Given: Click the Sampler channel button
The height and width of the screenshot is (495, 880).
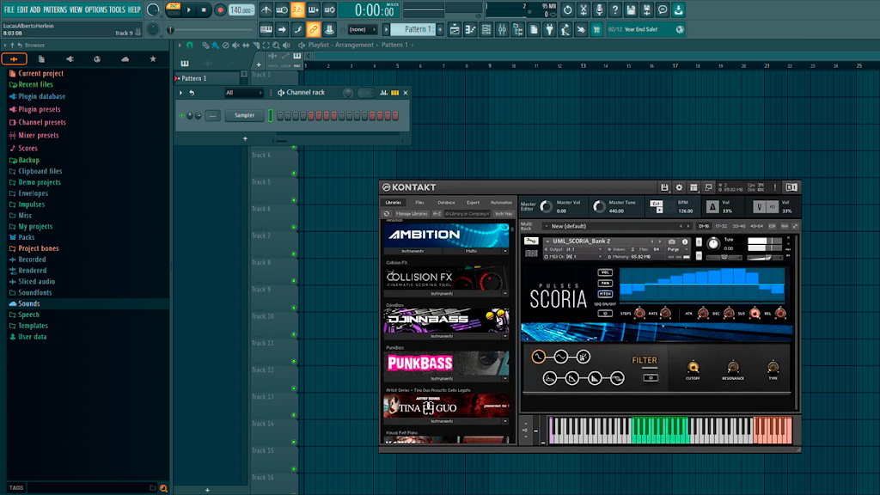Looking at the screenshot, I should (244, 116).
